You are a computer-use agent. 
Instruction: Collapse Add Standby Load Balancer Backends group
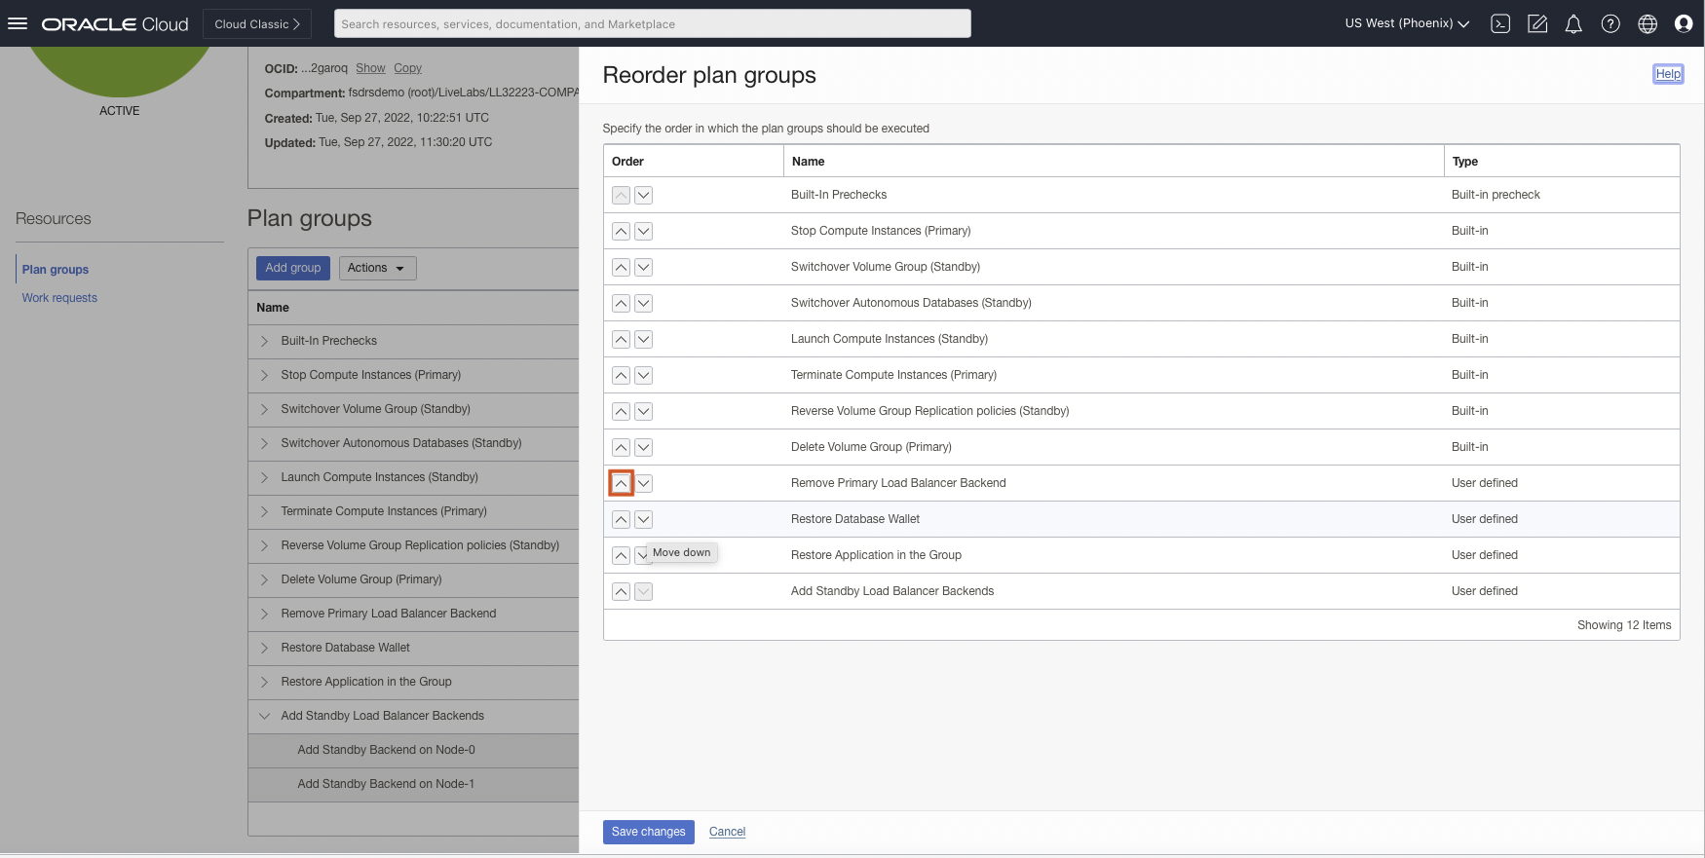[264, 716]
